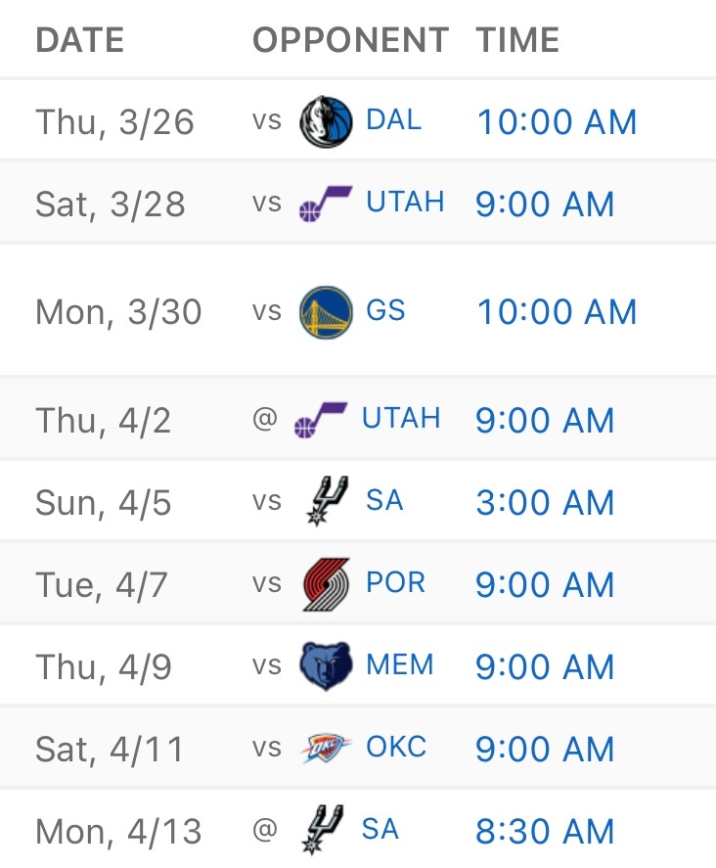This screenshot has height=868, width=716.
Task: Click the Memphis Grizzlies logo icon
Action: (325, 666)
